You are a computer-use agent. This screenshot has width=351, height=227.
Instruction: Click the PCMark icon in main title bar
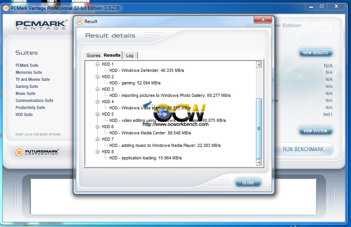tap(6, 8)
